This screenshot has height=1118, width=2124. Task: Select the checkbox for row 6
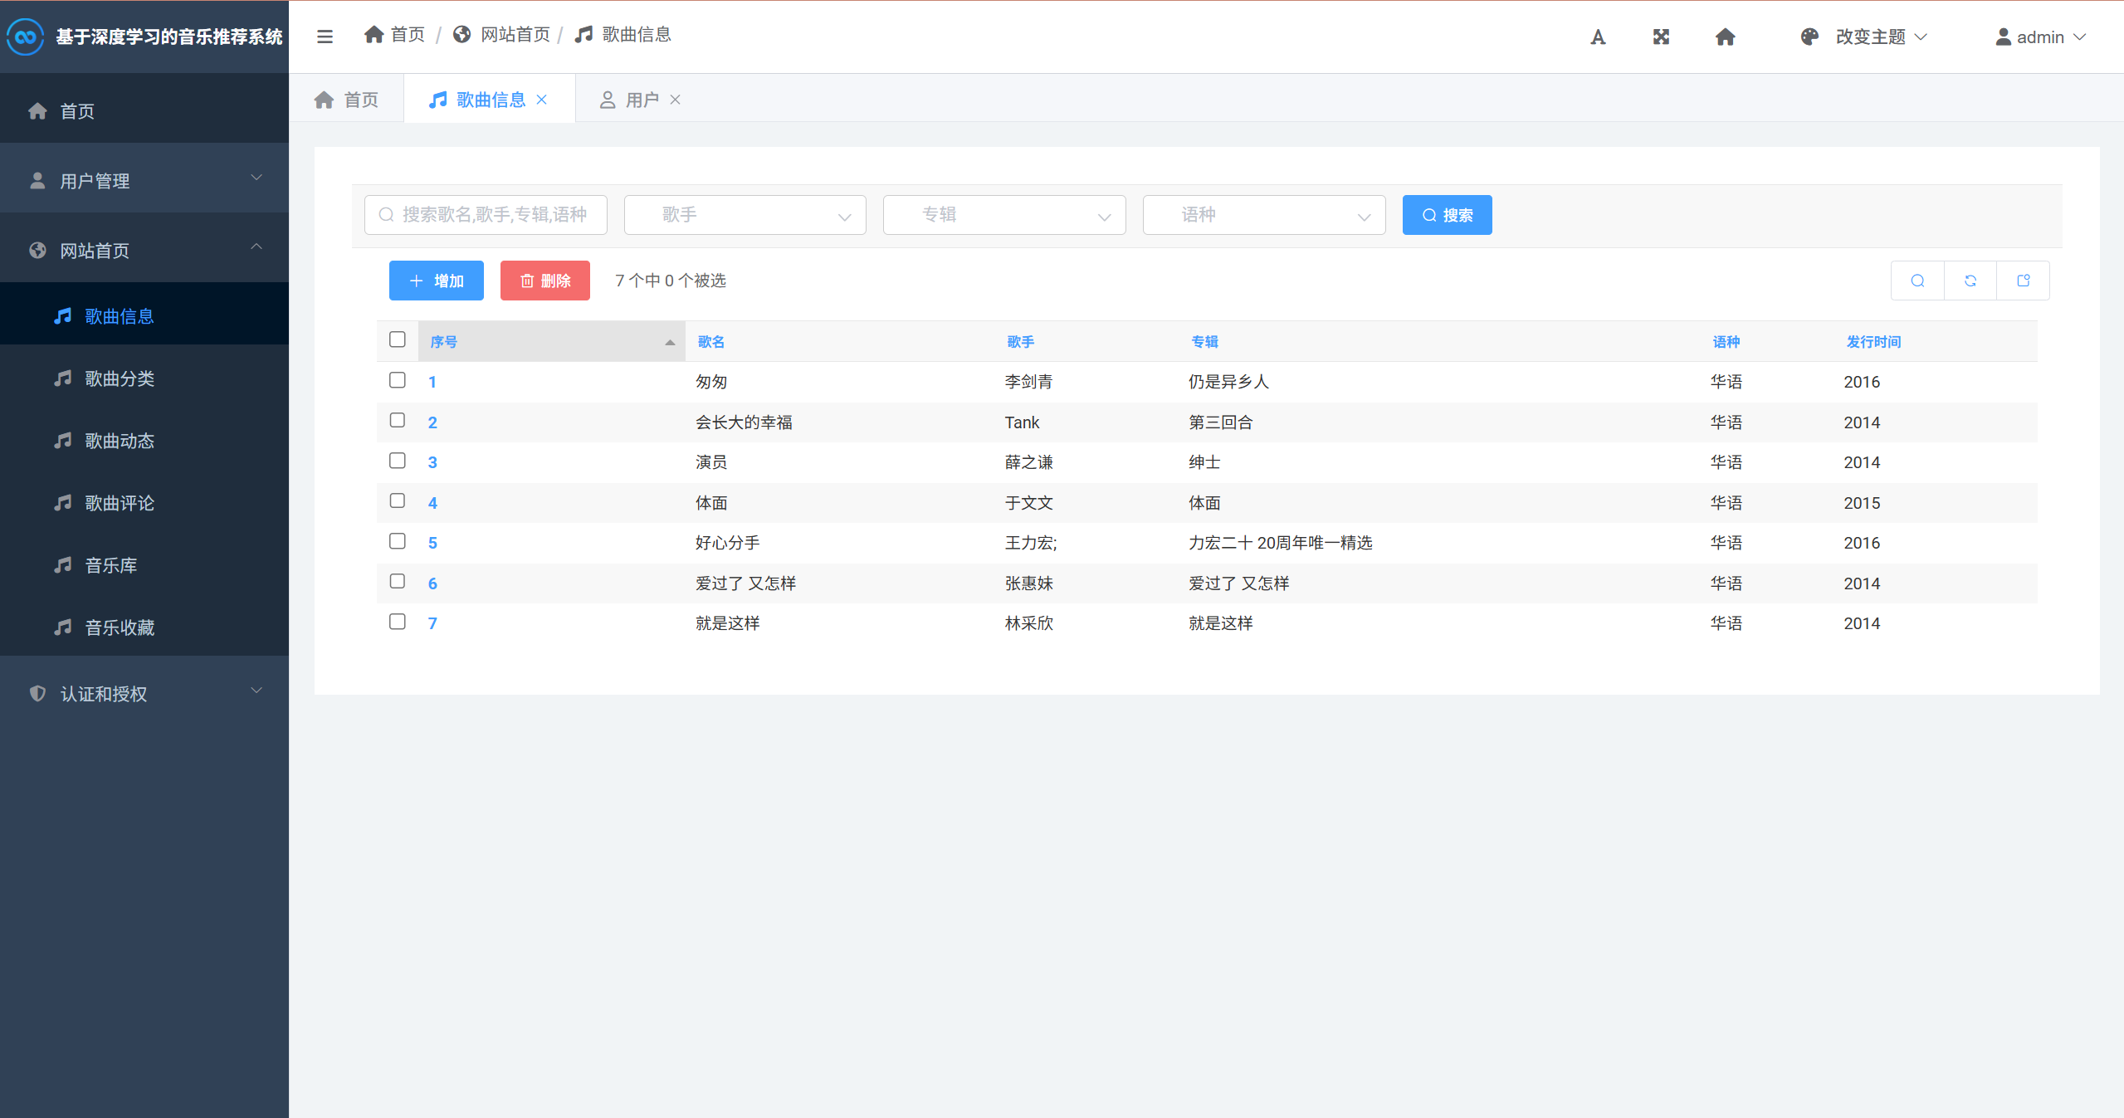(398, 581)
